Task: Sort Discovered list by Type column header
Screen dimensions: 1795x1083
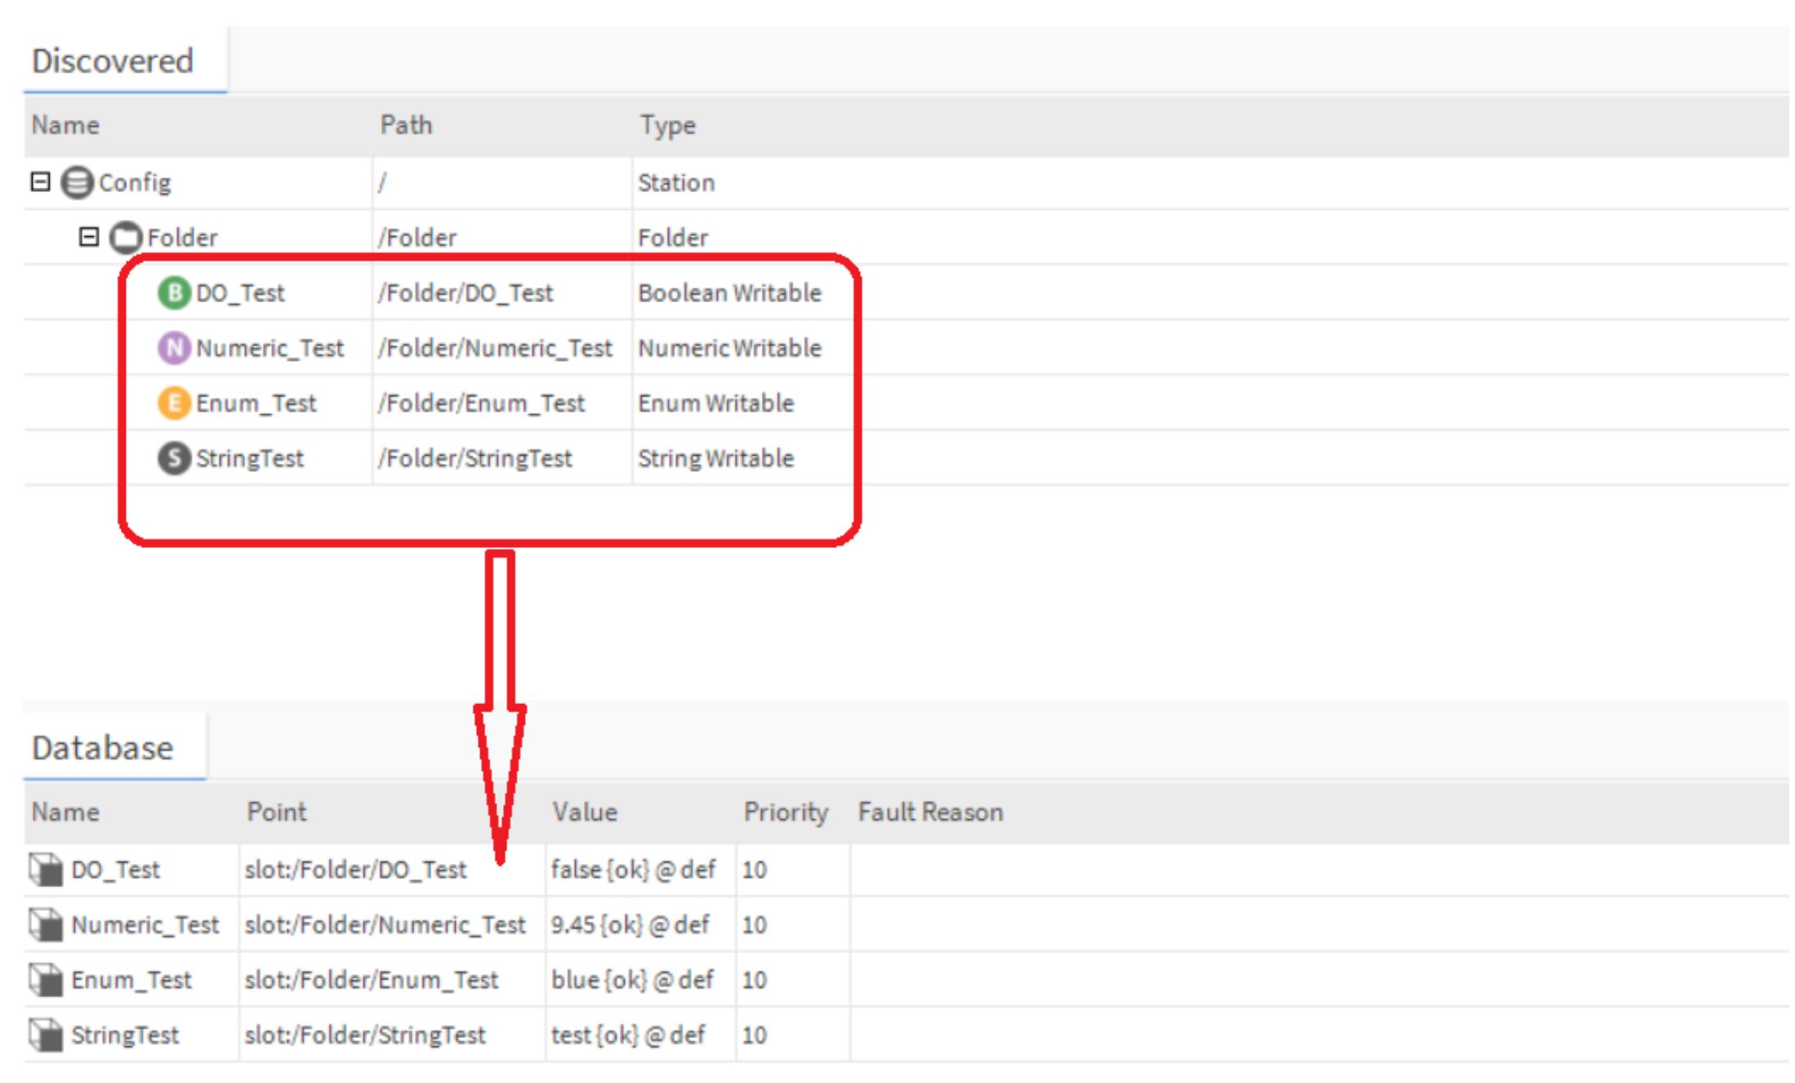Action: (x=667, y=125)
